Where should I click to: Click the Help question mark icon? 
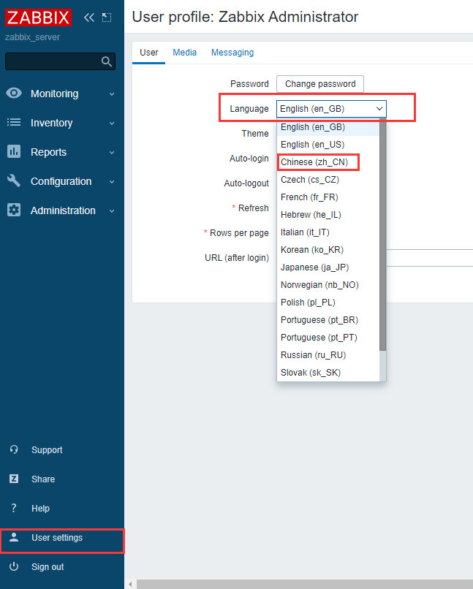pos(14,508)
